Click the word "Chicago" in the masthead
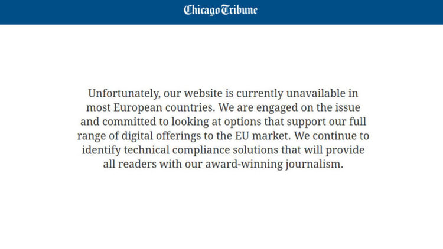This screenshot has height=249, width=443. tap(202, 10)
